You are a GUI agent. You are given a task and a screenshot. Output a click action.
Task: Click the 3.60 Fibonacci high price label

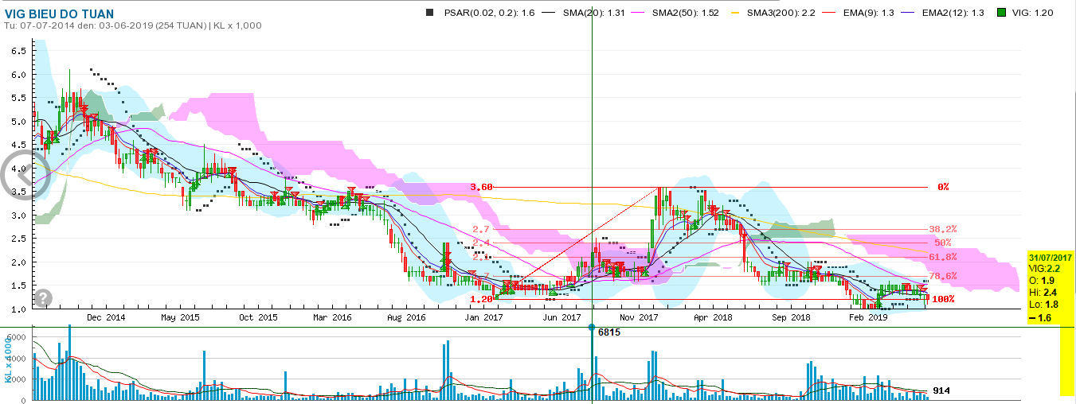(481, 187)
